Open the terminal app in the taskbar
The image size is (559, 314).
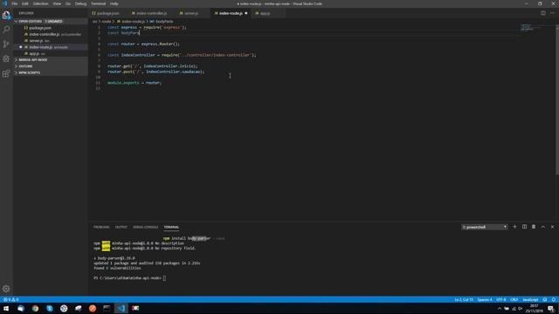pos(107,308)
